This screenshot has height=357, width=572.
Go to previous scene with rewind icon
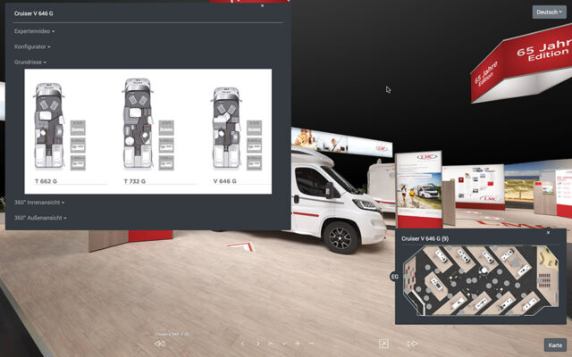tap(159, 344)
